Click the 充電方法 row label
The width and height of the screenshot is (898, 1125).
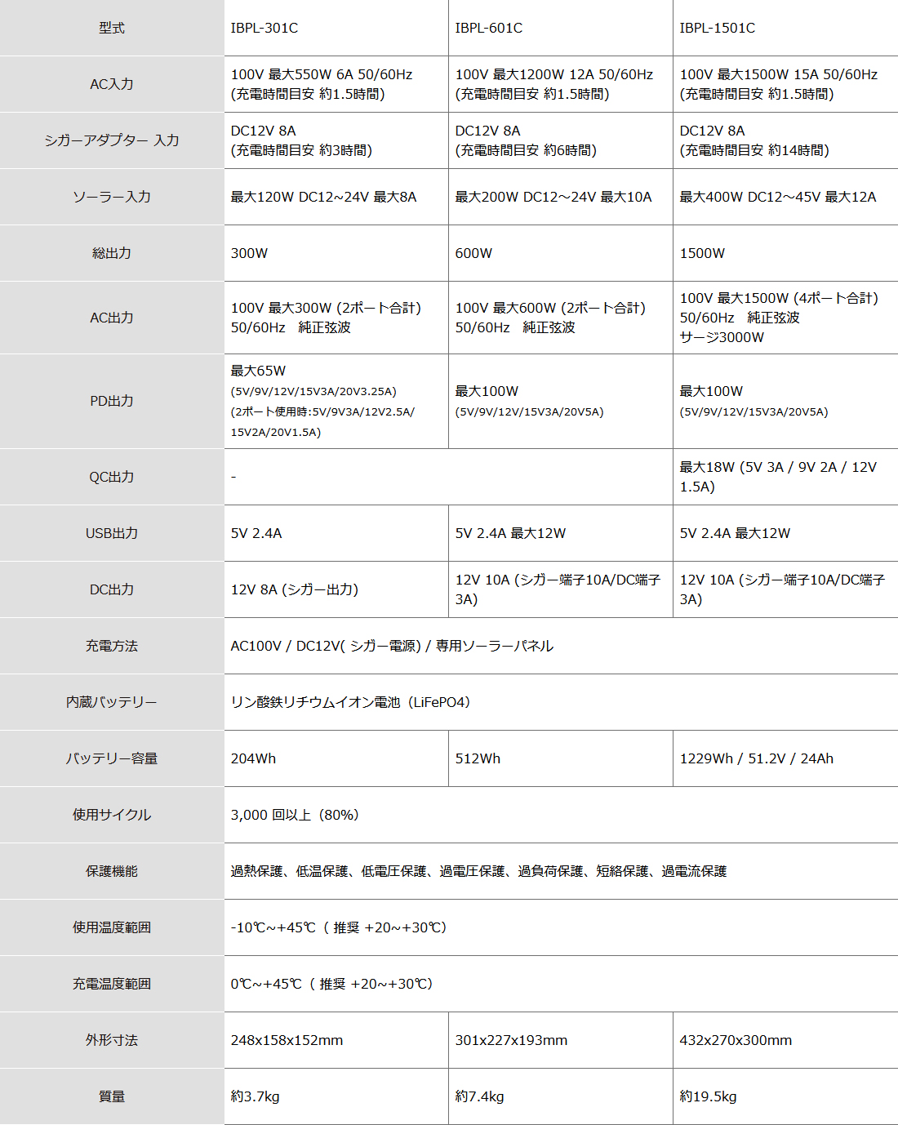112,646
